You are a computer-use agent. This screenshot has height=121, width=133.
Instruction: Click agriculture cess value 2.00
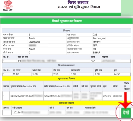[x=97, y=74]
